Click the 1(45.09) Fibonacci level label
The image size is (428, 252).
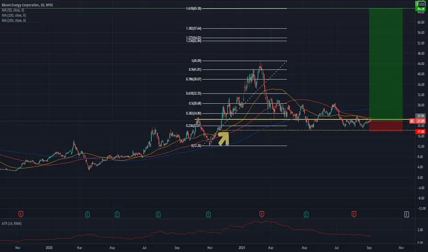click(x=196, y=61)
